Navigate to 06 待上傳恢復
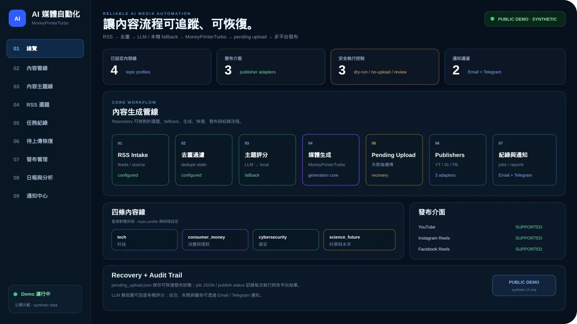This screenshot has height=324, width=577. pos(45,141)
